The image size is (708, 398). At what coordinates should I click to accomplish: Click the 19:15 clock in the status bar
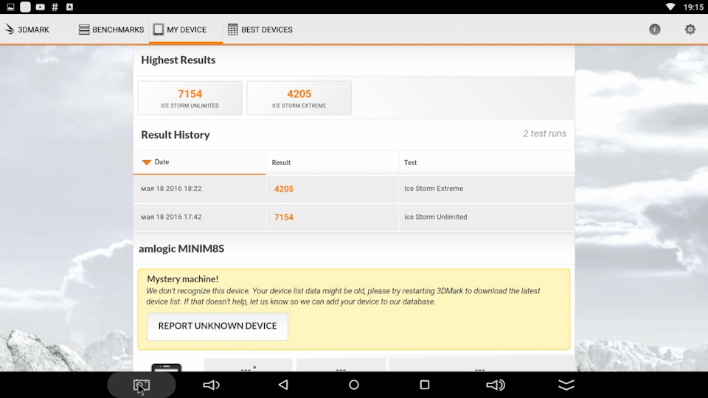(693, 7)
